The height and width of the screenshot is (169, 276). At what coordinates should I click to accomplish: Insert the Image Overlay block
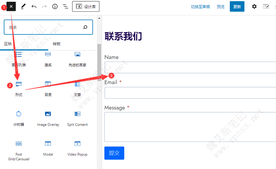coord(48,119)
